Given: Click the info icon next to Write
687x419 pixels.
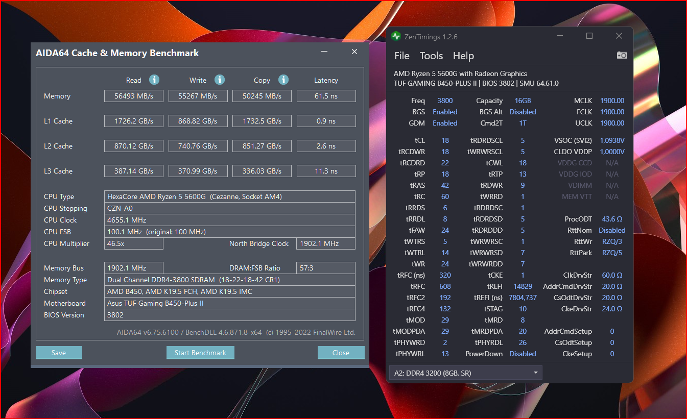Looking at the screenshot, I should coord(220,80).
